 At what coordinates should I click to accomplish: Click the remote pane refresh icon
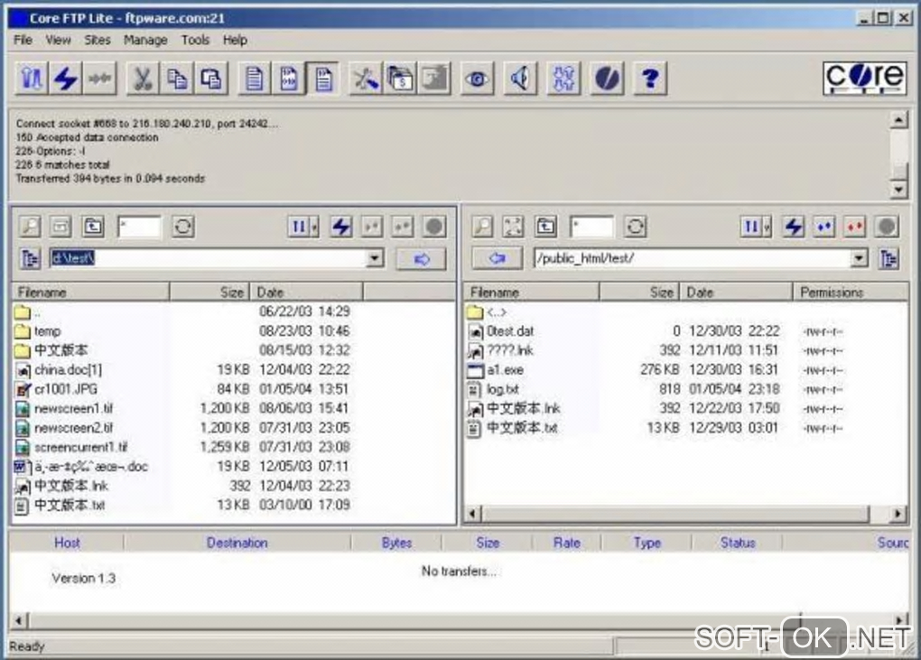[635, 226]
